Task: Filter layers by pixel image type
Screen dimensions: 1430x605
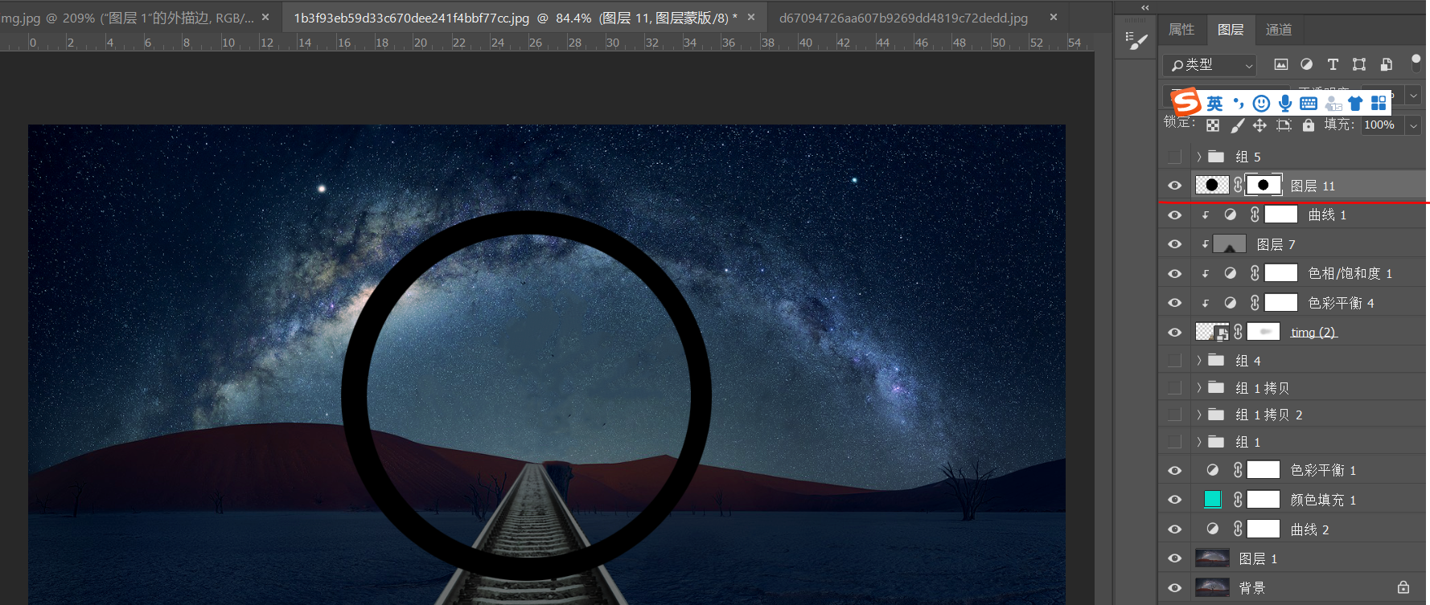Action: 1281,64
